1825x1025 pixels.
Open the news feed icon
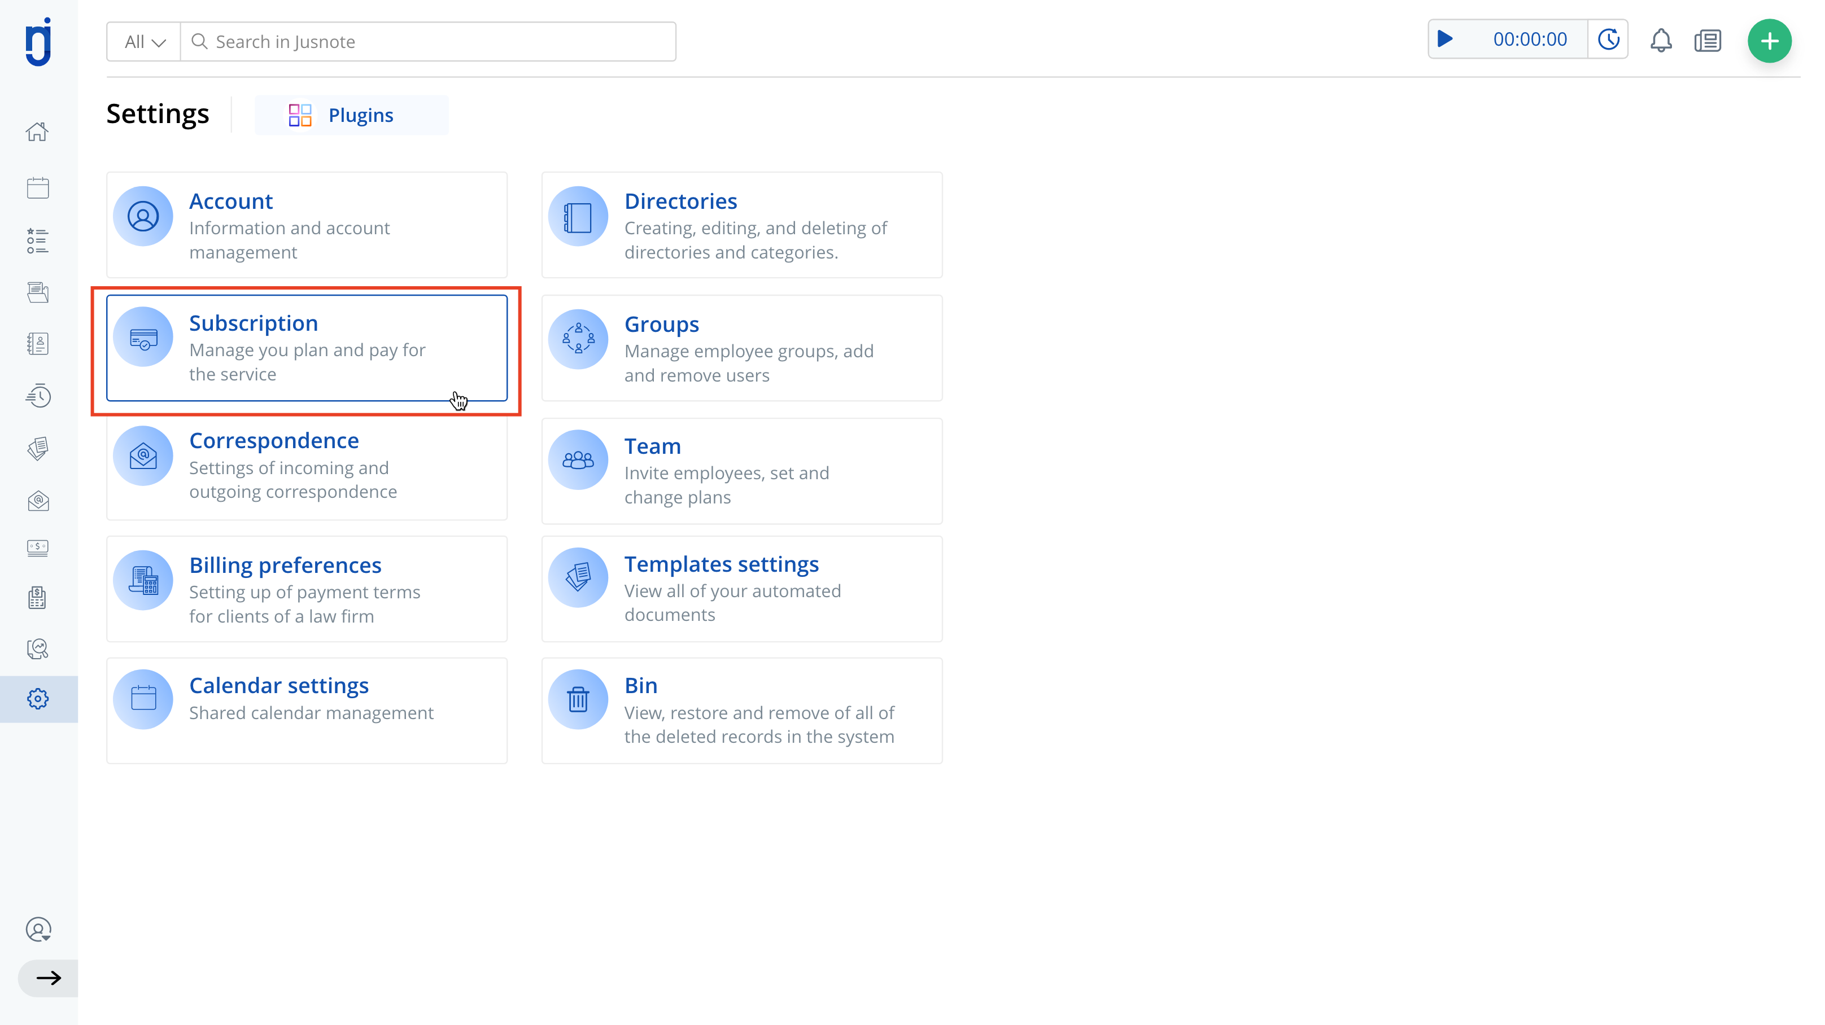point(1708,41)
